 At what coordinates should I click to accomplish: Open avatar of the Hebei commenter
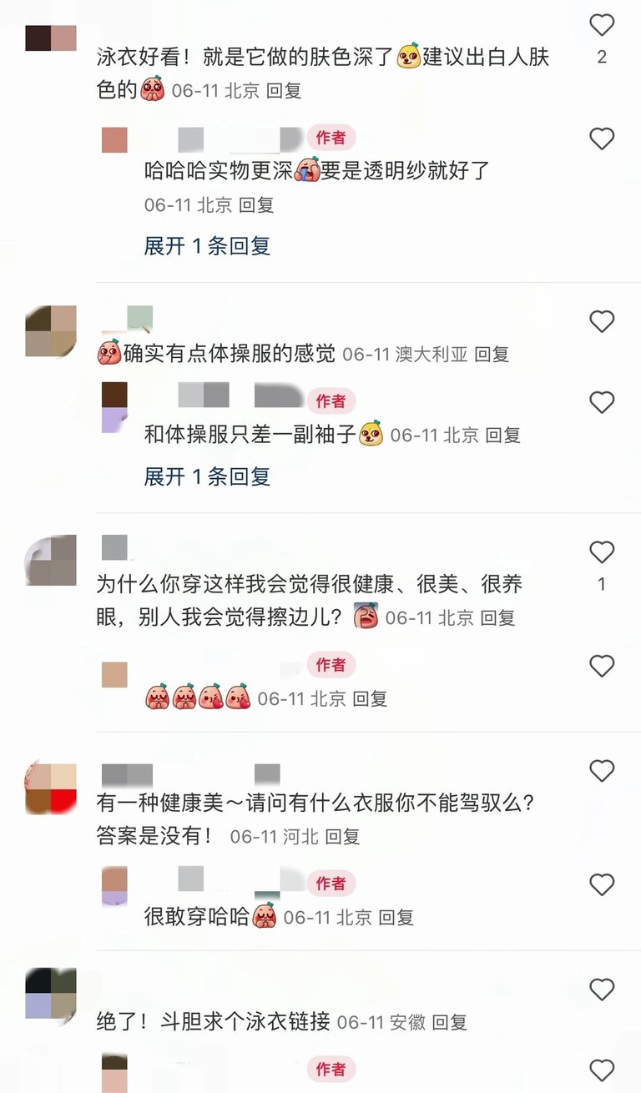pyautogui.click(x=51, y=789)
